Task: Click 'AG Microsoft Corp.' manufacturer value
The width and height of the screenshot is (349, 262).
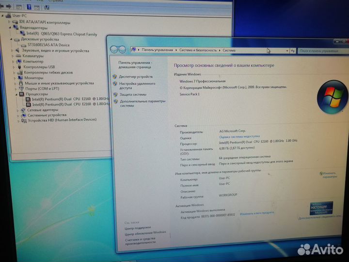Action: point(232,131)
